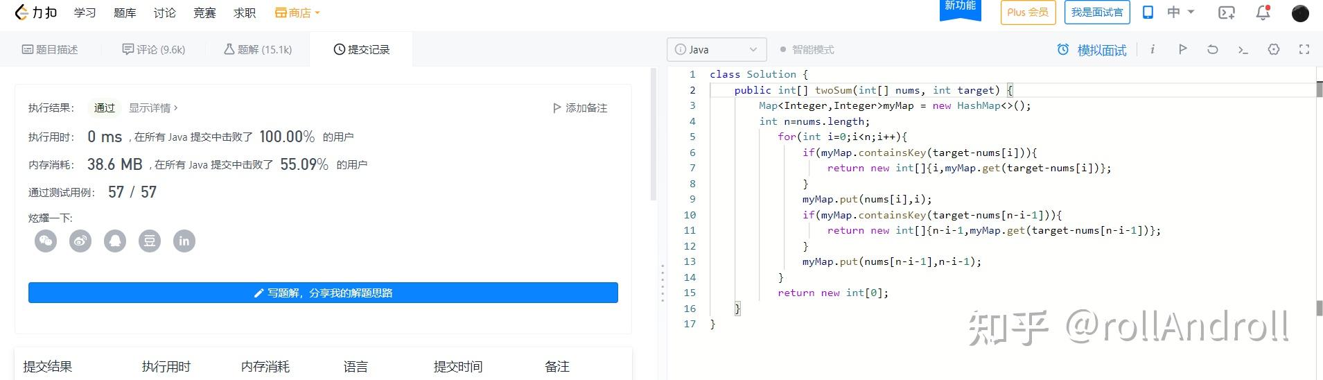This screenshot has width=1323, height=380.
Task: Click the 提交时间 column header
Action: tap(458, 367)
